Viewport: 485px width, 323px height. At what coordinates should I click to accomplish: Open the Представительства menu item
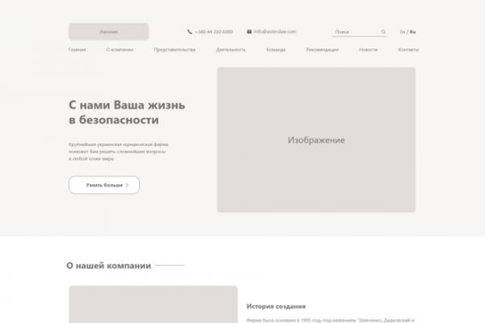point(175,49)
